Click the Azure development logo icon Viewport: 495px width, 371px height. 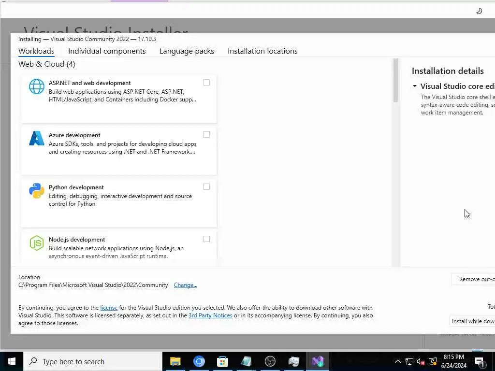click(37, 138)
